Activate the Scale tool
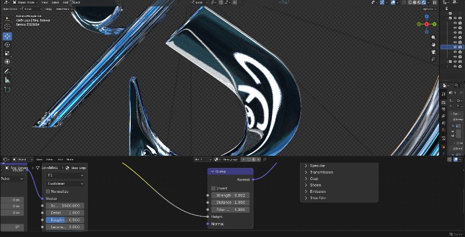 [x=7, y=53]
